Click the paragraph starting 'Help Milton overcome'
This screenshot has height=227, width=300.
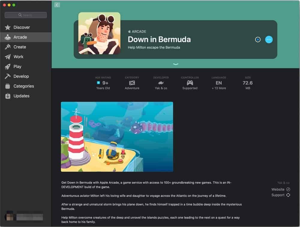coord(150,220)
